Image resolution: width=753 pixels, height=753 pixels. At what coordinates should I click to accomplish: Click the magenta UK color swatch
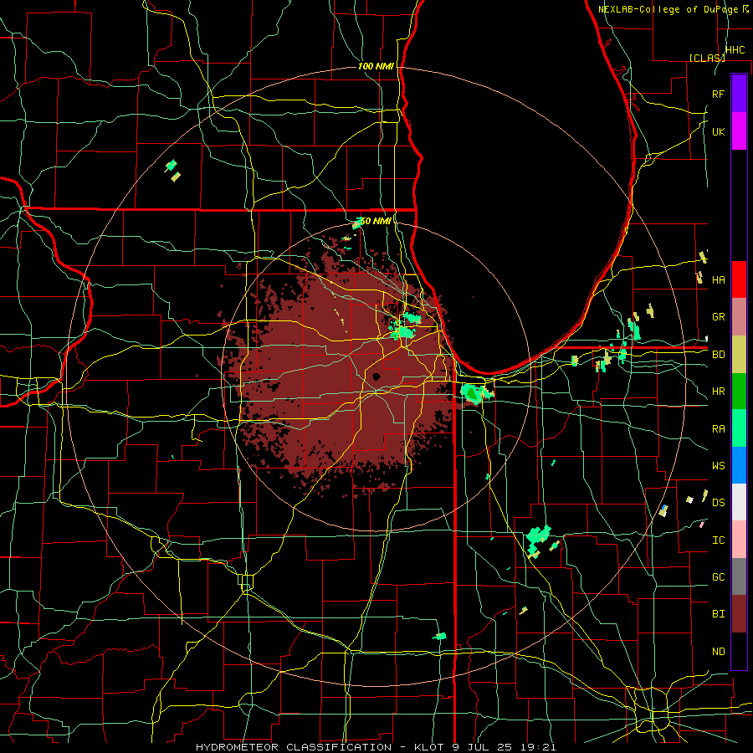pyautogui.click(x=739, y=131)
